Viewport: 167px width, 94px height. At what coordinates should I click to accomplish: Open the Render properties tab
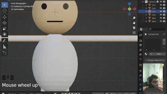point(141,41)
